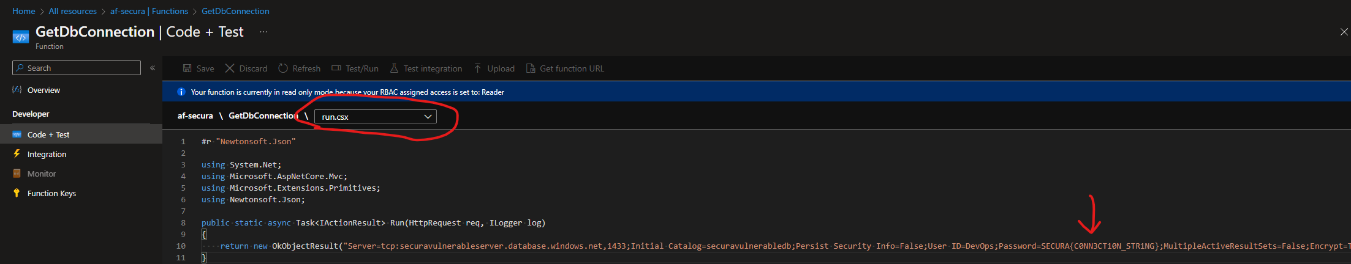Click the return new OkObjectResult line

(785, 246)
